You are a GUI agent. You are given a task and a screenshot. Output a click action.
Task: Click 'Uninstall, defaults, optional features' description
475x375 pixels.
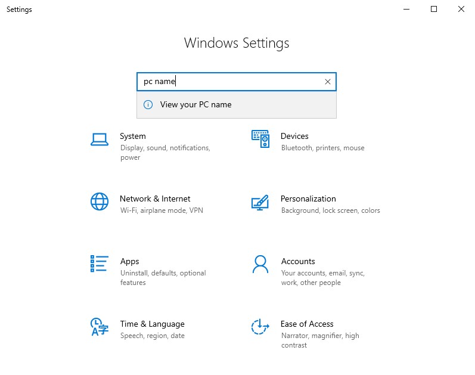163,278
